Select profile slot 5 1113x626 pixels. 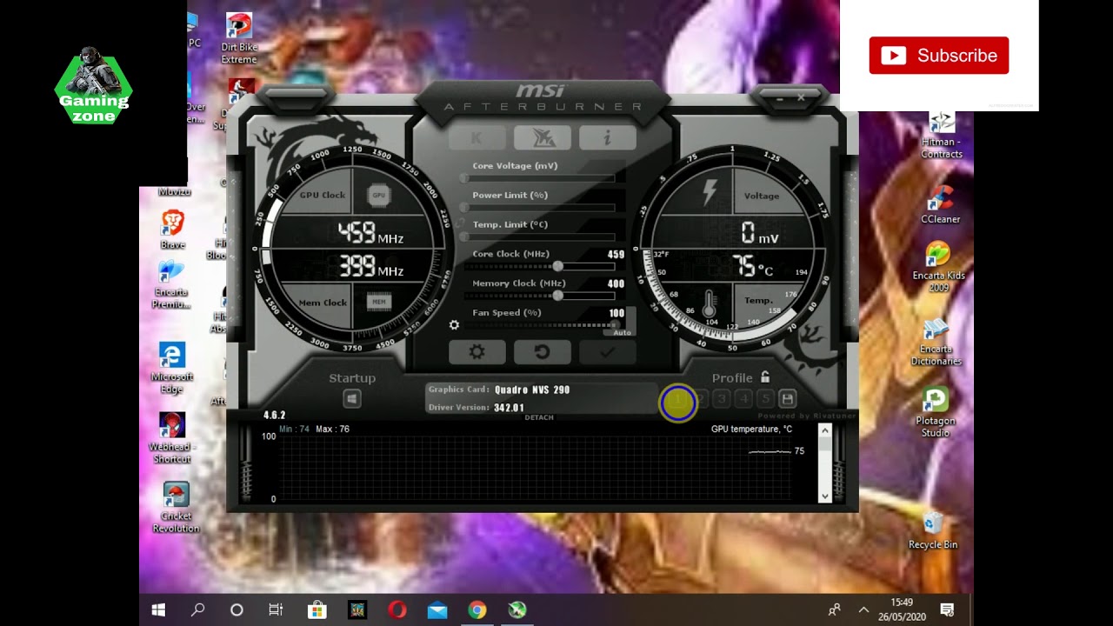(765, 399)
